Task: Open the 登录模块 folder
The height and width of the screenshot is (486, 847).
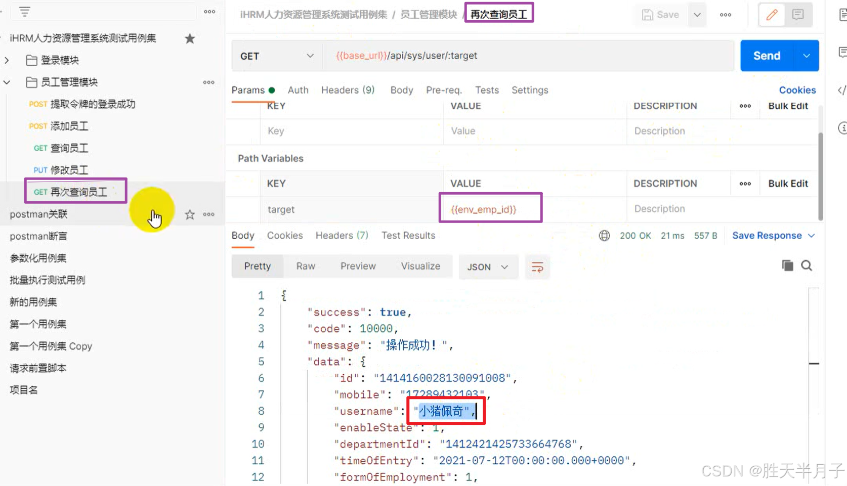Action: pos(59,60)
